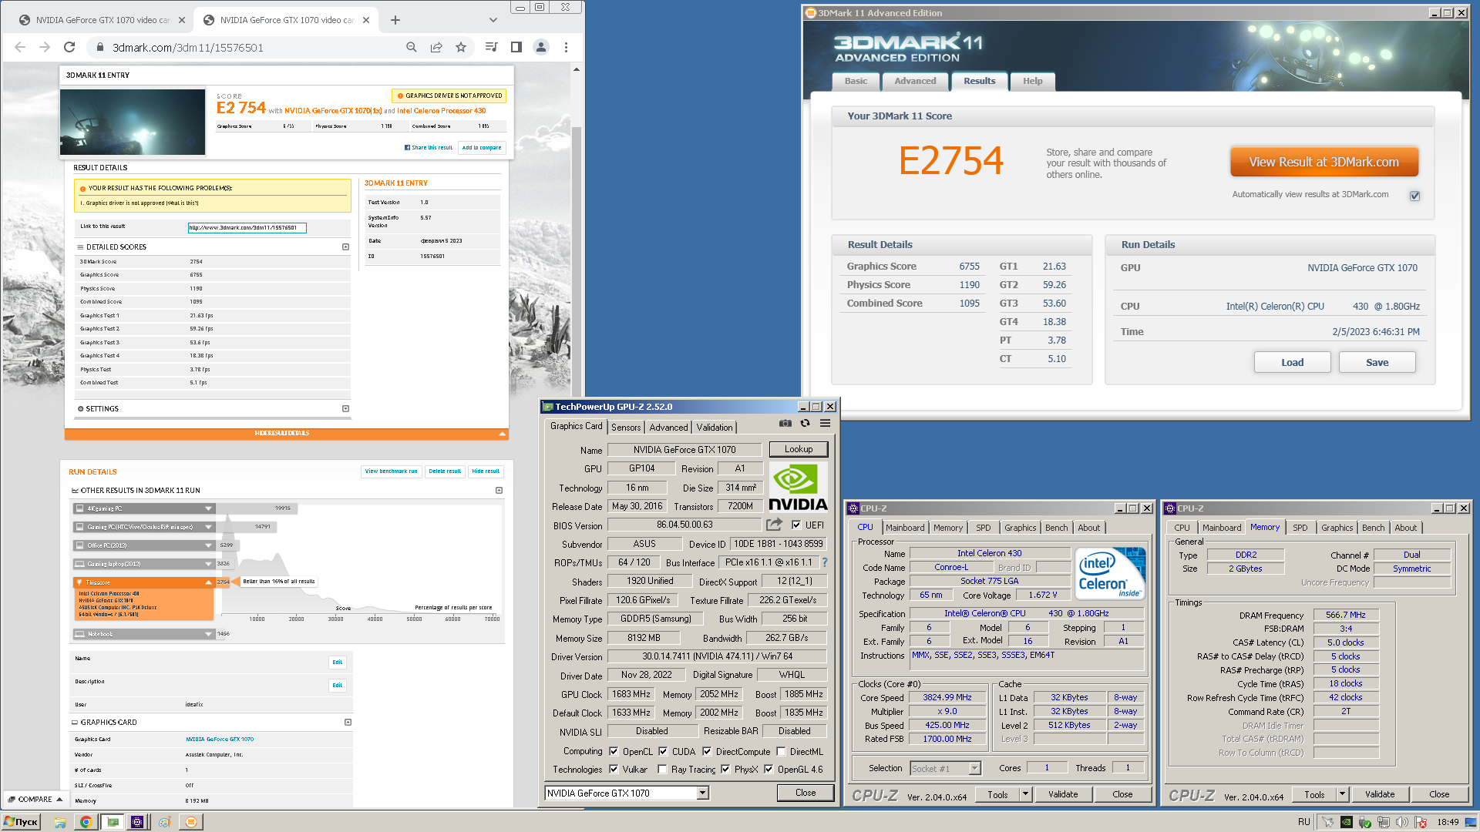Toggle CUDA checkbox in GPU-Z

[663, 752]
